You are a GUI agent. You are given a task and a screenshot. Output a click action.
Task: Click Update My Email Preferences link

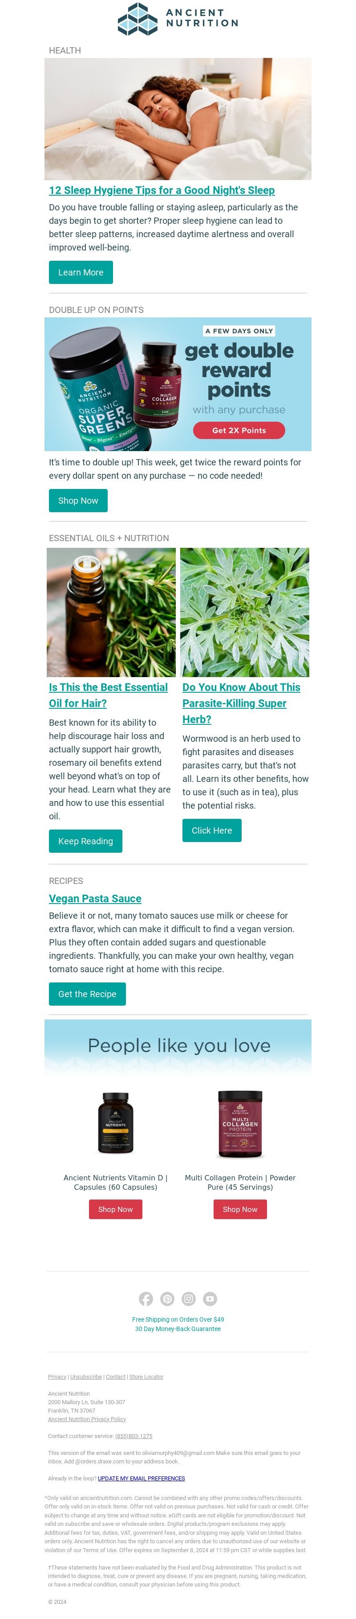point(141,1478)
